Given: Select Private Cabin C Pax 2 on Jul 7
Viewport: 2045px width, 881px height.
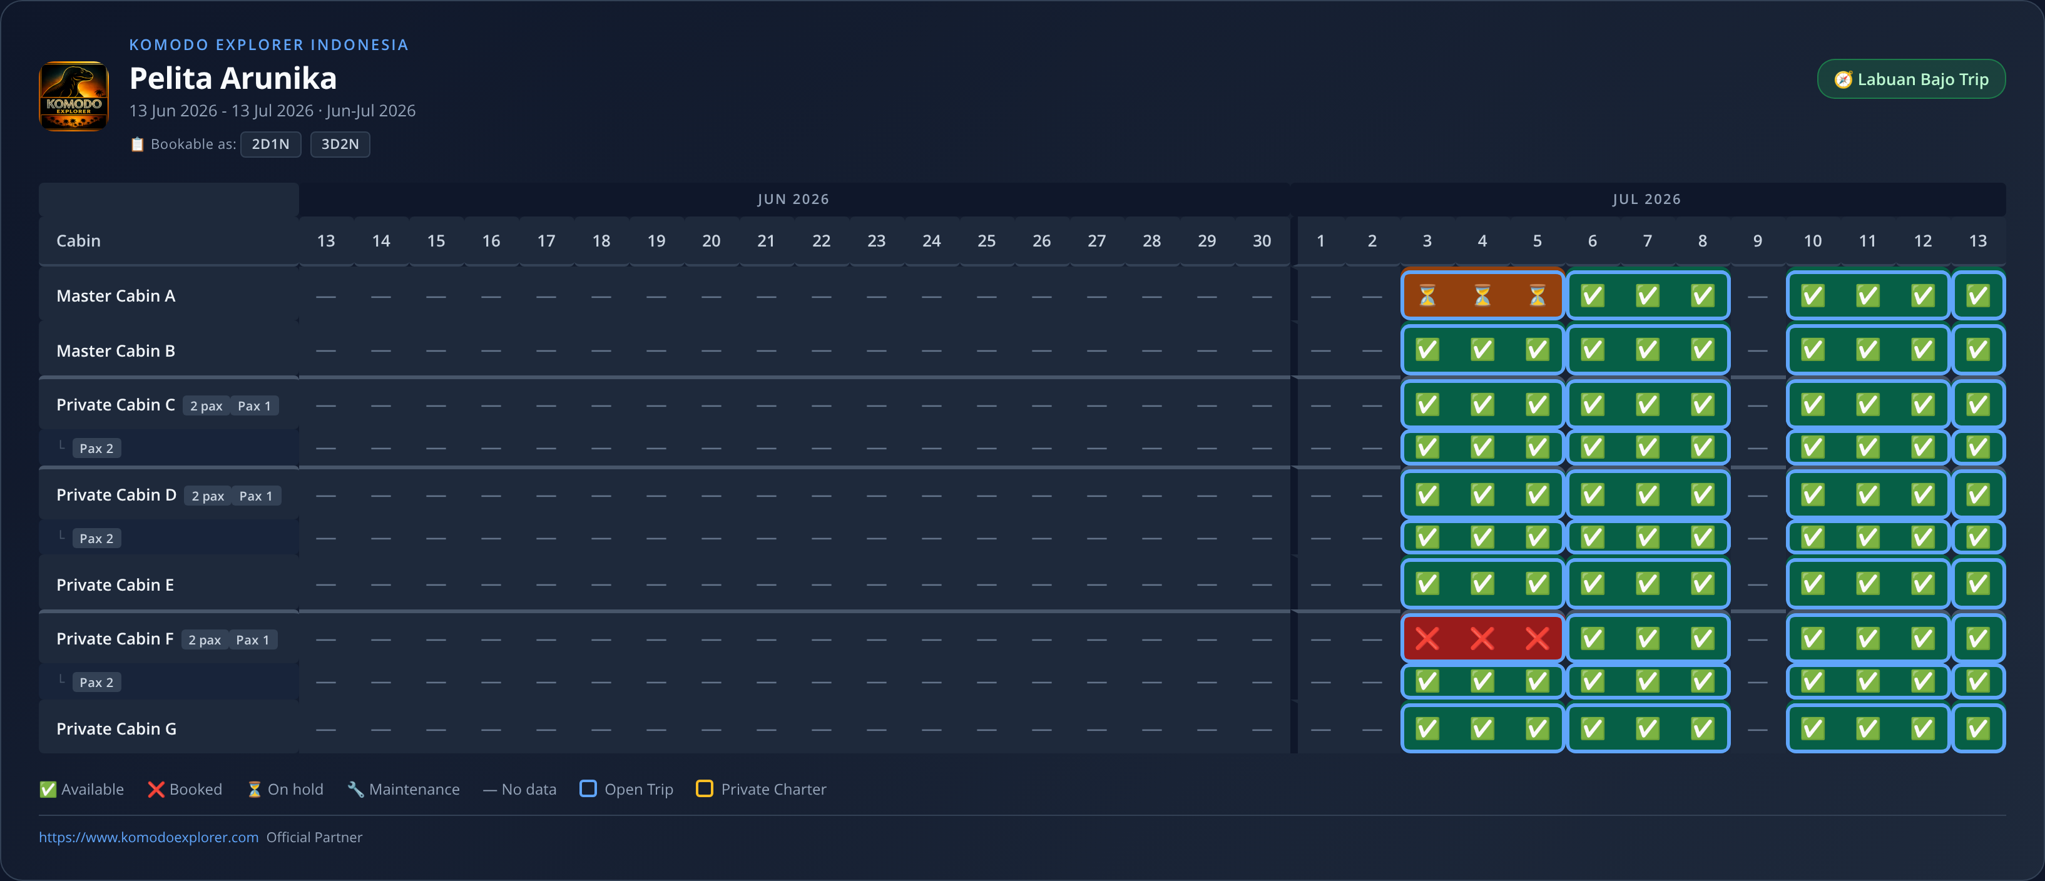Looking at the screenshot, I should click(1647, 447).
